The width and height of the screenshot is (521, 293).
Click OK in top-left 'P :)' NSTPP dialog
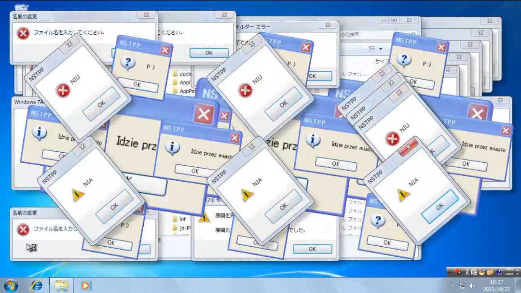137,85
